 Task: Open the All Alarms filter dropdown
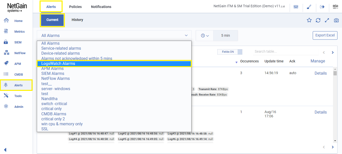click(x=114, y=35)
